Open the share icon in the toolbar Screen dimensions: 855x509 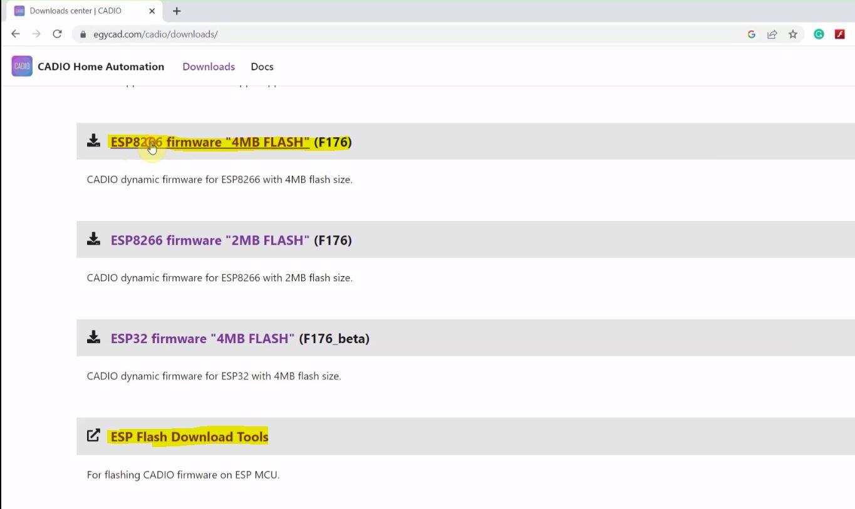(772, 34)
